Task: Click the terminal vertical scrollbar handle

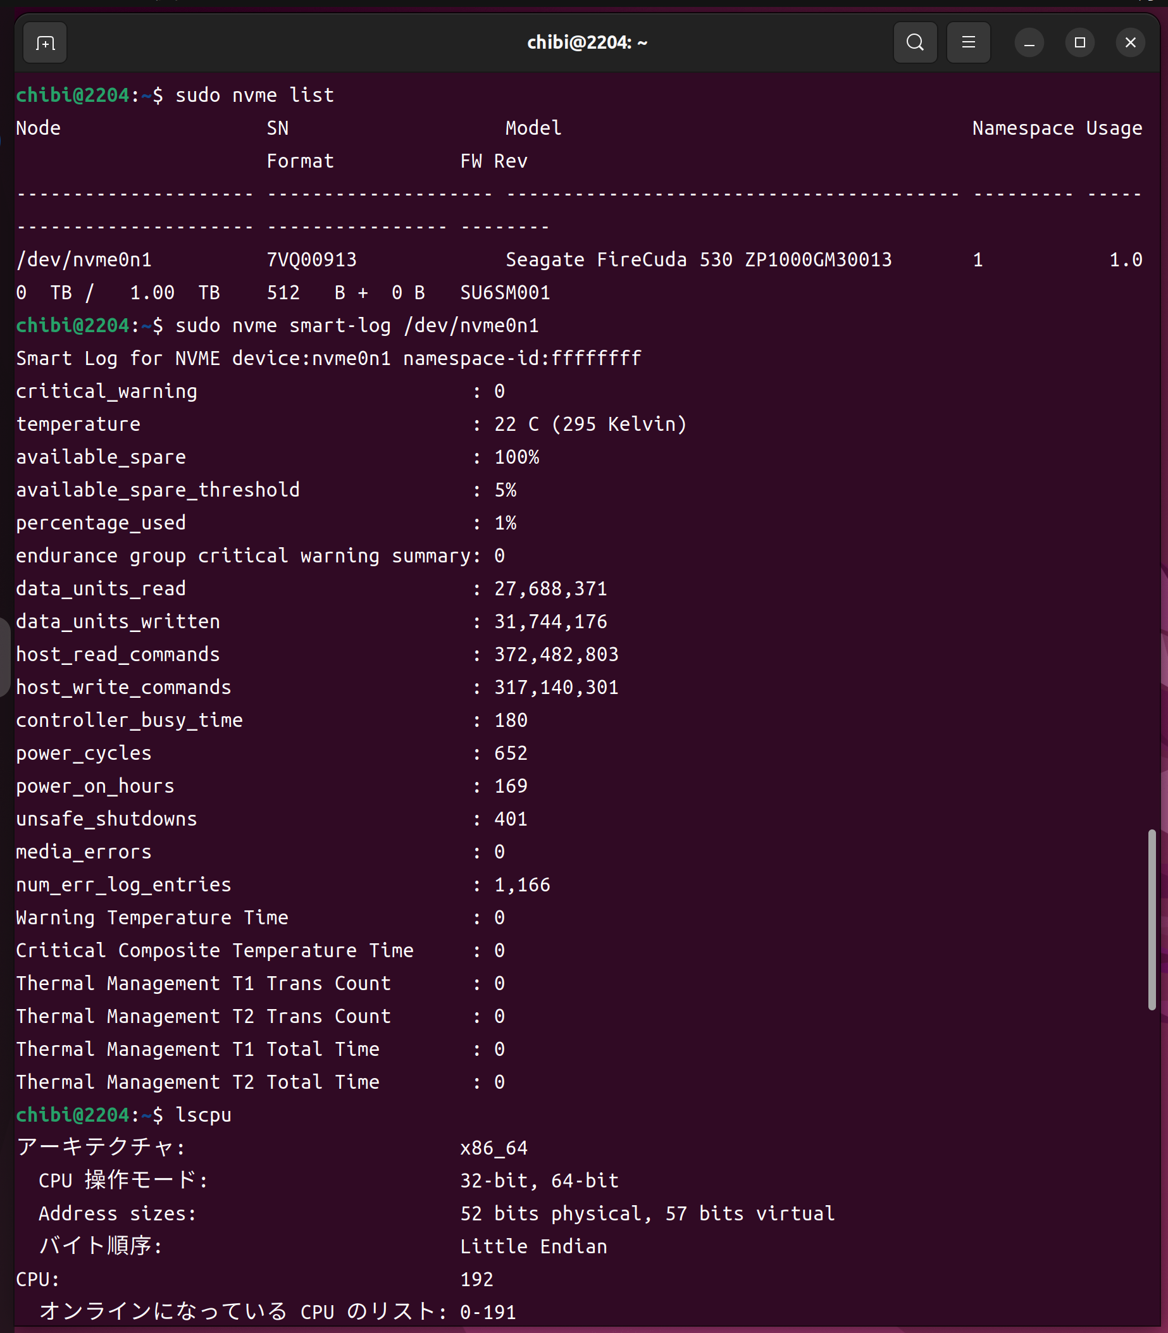Action: tap(1152, 919)
